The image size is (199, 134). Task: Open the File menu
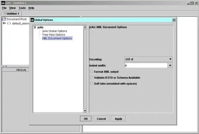point(4,8)
